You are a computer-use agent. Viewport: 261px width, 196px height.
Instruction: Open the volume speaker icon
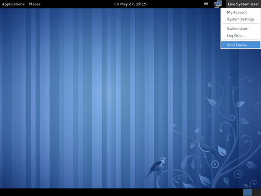coord(206,4)
